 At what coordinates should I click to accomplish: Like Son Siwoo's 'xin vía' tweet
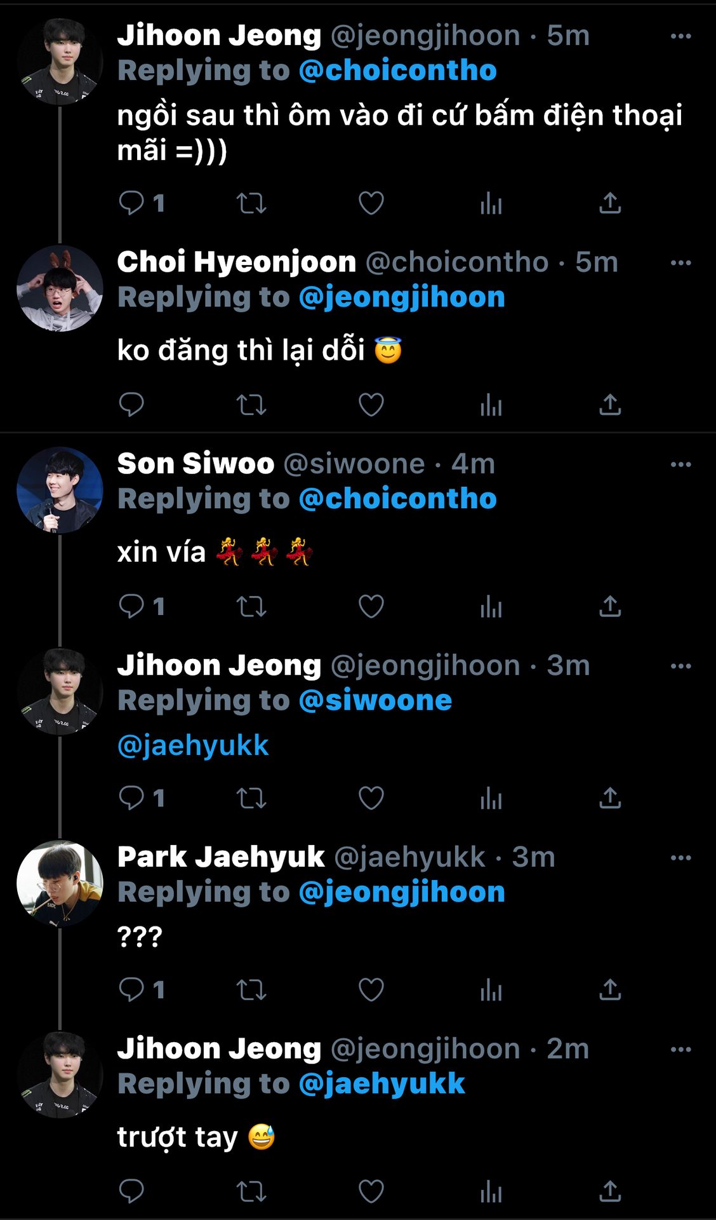click(371, 606)
